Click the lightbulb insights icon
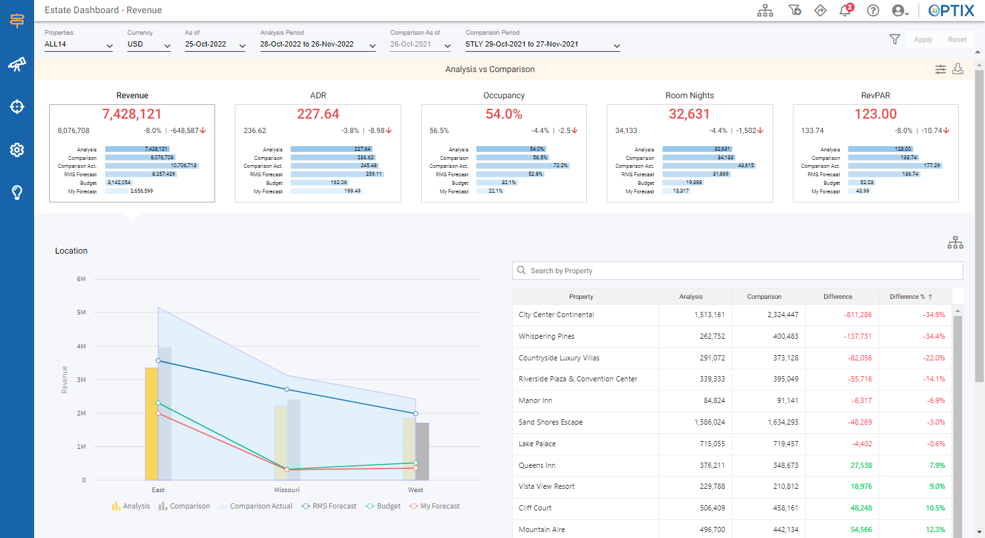The width and height of the screenshot is (985, 538). pos(17,193)
